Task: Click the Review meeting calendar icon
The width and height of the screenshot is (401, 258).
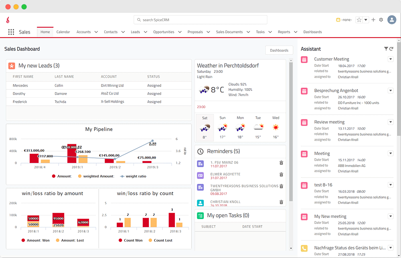Action: (x=304, y=123)
